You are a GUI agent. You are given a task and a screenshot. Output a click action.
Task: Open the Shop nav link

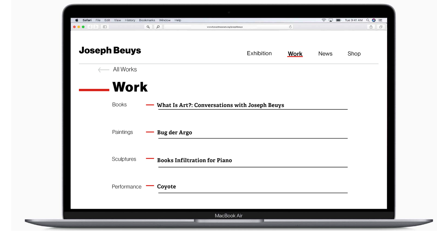354,54
